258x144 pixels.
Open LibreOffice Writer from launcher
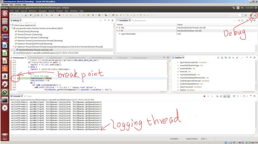(5, 45)
